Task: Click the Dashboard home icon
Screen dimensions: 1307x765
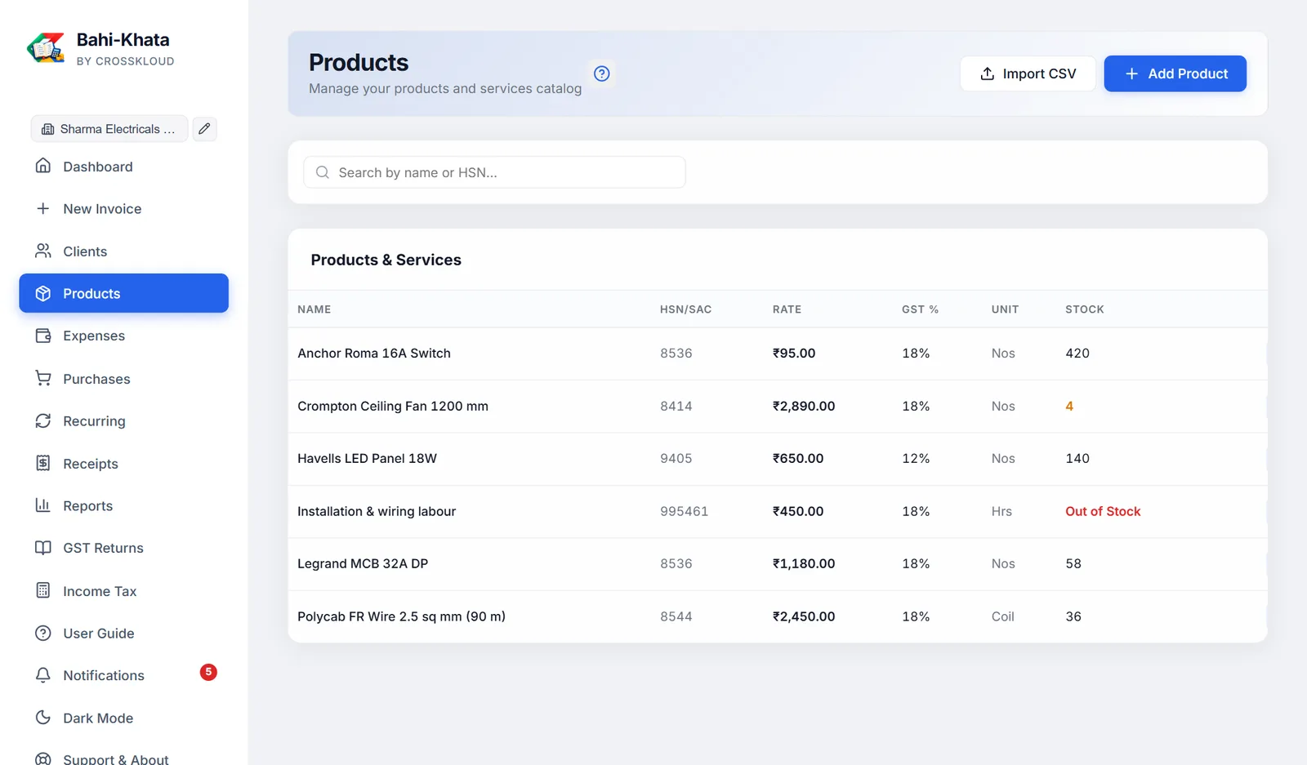Action: (x=43, y=166)
